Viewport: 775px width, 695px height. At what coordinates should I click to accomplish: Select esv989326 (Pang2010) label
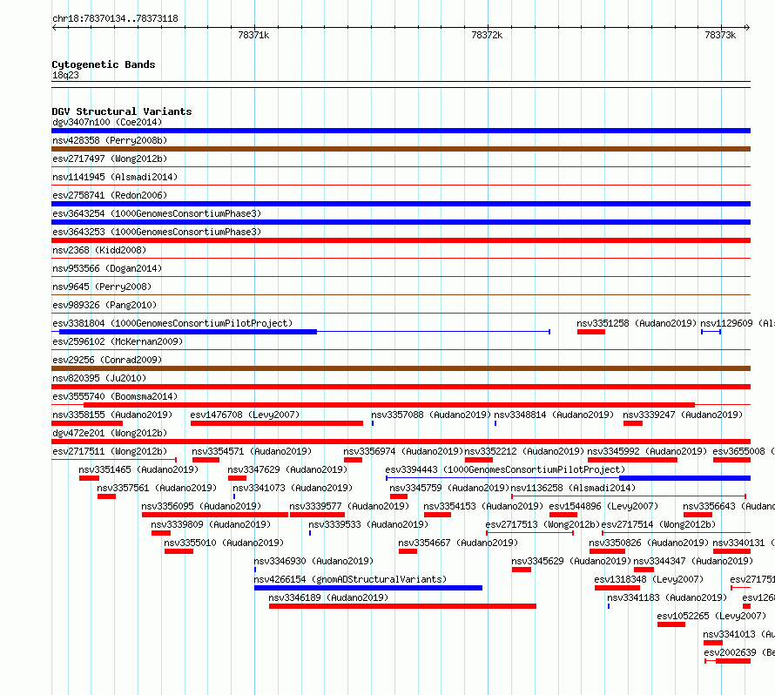(104, 305)
